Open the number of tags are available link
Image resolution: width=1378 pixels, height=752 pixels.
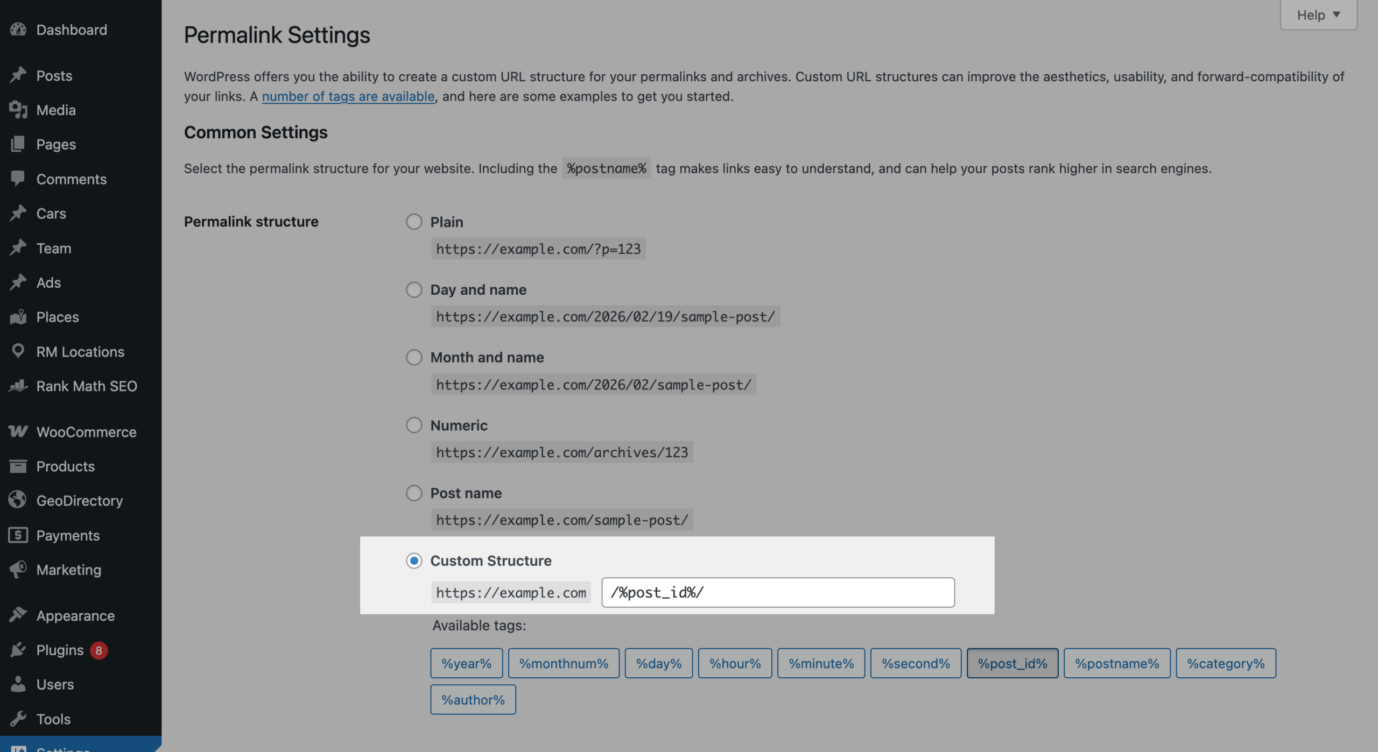348,96
